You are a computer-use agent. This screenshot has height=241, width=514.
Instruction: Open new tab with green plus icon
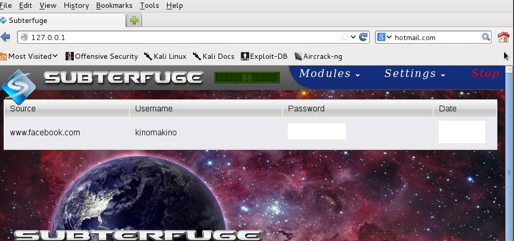(134, 20)
